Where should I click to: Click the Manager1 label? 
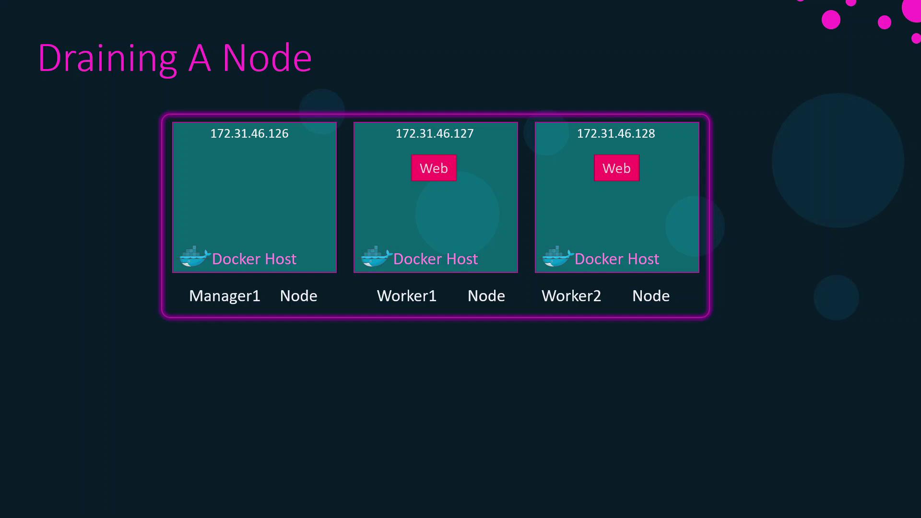[224, 296]
